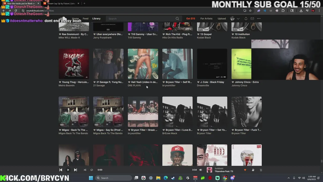Open 'Migos - Say So (Prod ...' track title

click(x=110, y=130)
